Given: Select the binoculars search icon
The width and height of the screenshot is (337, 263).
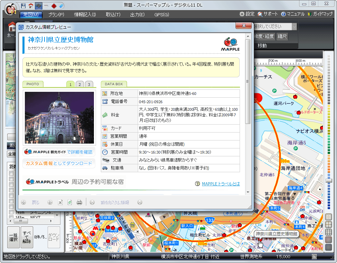Looking at the screenshot, I should tap(39, 6).
